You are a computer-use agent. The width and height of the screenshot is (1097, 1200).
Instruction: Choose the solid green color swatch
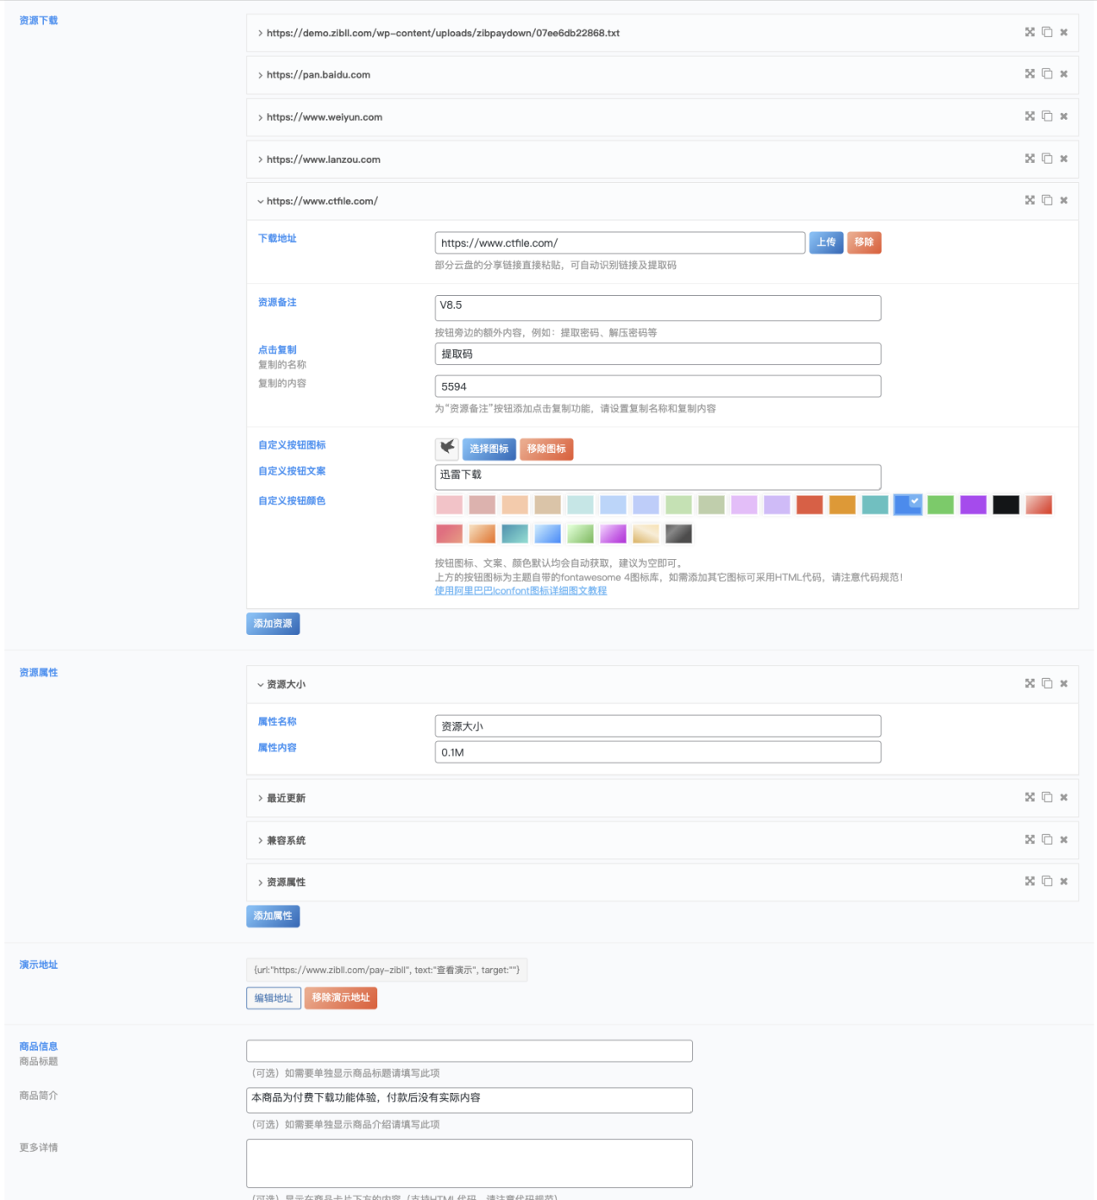coord(940,504)
